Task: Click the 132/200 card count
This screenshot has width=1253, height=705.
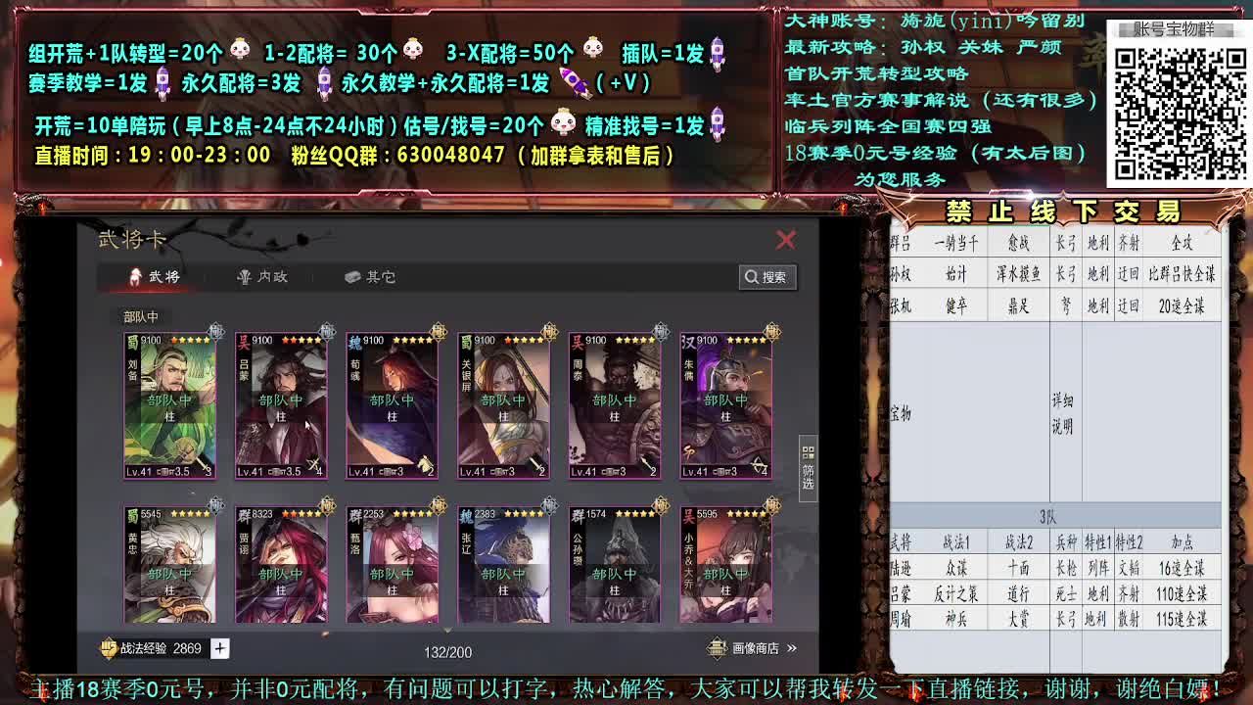Action: pos(447,652)
